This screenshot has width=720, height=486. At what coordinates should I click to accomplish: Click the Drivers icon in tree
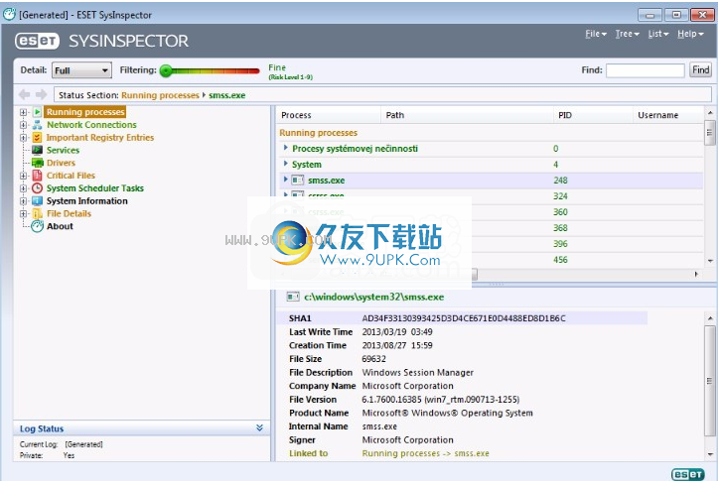click(x=37, y=163)
